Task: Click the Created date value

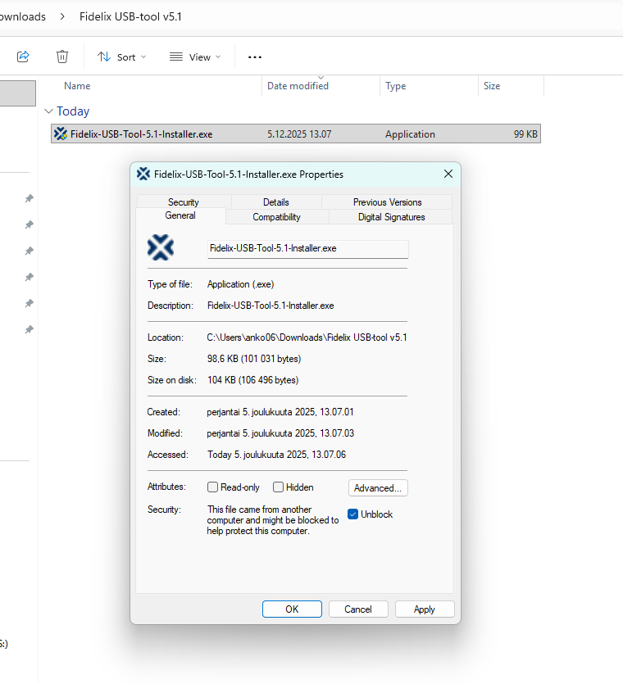Action: pos(280,412)
